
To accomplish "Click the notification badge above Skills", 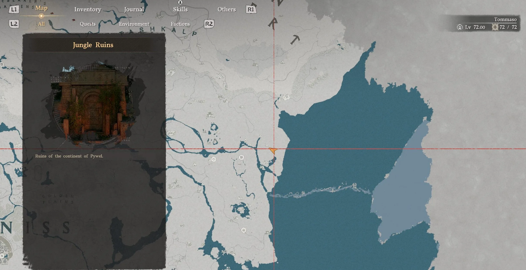I will click(180, 2).
